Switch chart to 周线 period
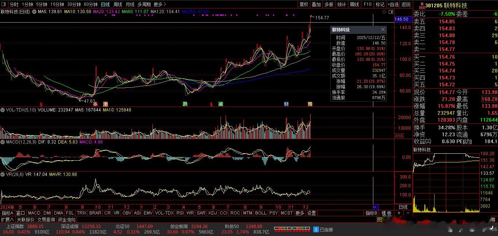The height and width of the screenshot is (236, 498). (117, 4)
